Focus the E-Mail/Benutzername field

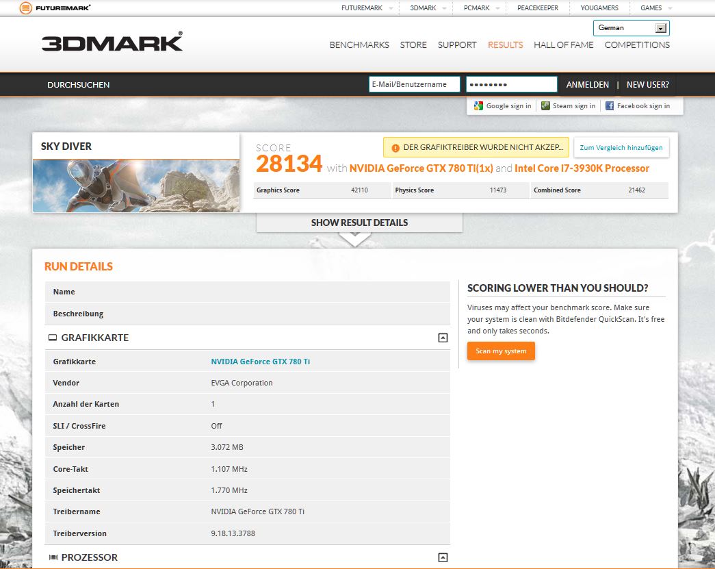pos(414,84)
